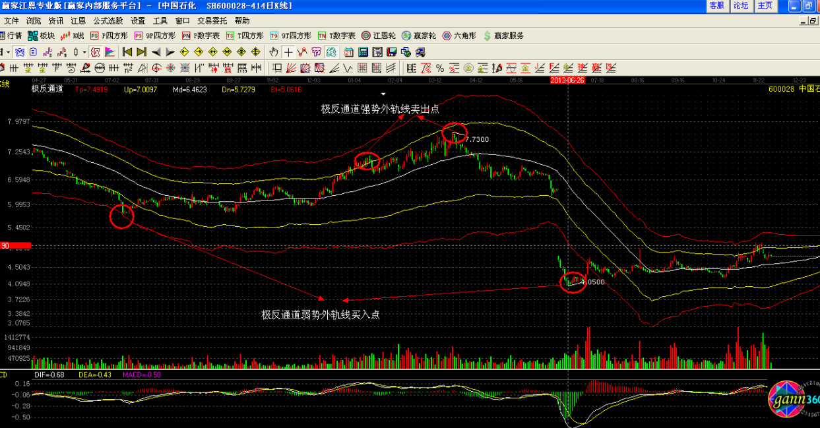Open the 交易委托 menu
Screen dimensions: 820x428
(213, 21)
